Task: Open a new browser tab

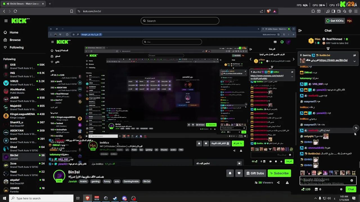Action: [x=50, y=4]
